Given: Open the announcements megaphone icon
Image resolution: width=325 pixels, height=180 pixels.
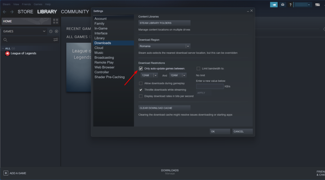Looking at the screenshot, I should (x=274, y=5).
